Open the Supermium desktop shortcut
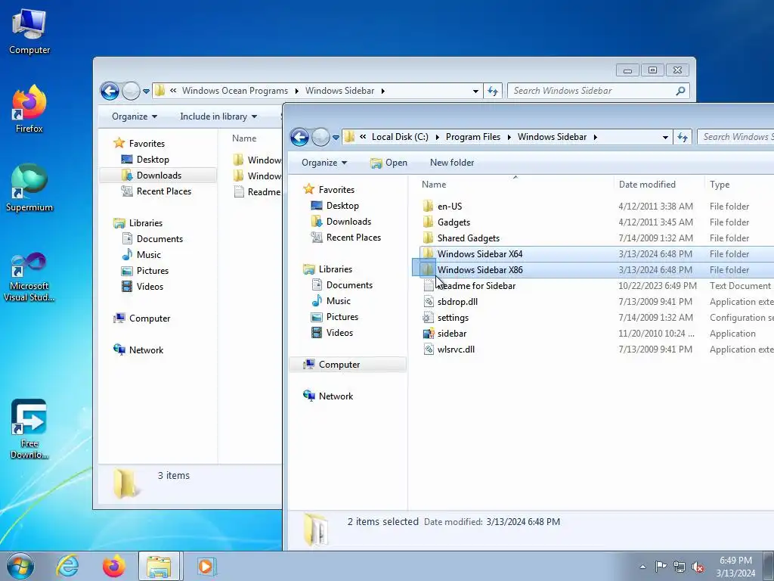Viewport: 774px width, 581px height. click(29, 188)
